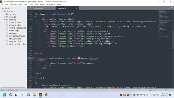Click the 'Change account' text on line 42
174x98 pixels.
point(111,36)
